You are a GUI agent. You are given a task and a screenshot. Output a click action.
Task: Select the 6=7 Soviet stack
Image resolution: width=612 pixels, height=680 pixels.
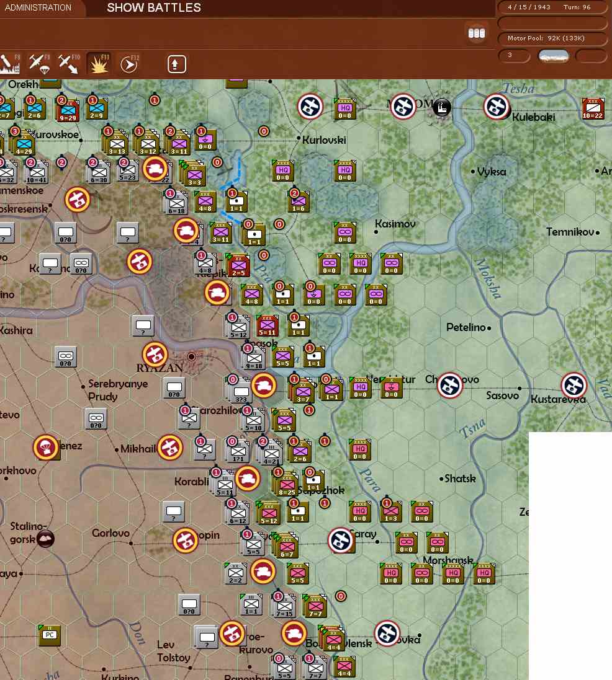point(286,546)
